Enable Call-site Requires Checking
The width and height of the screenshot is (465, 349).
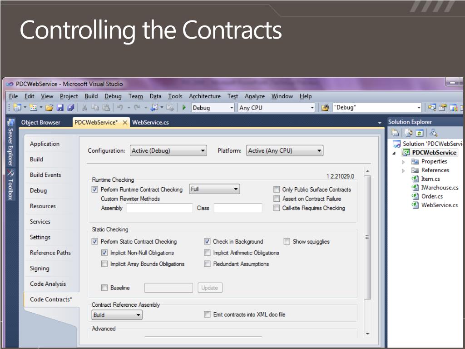pos(277,208)
